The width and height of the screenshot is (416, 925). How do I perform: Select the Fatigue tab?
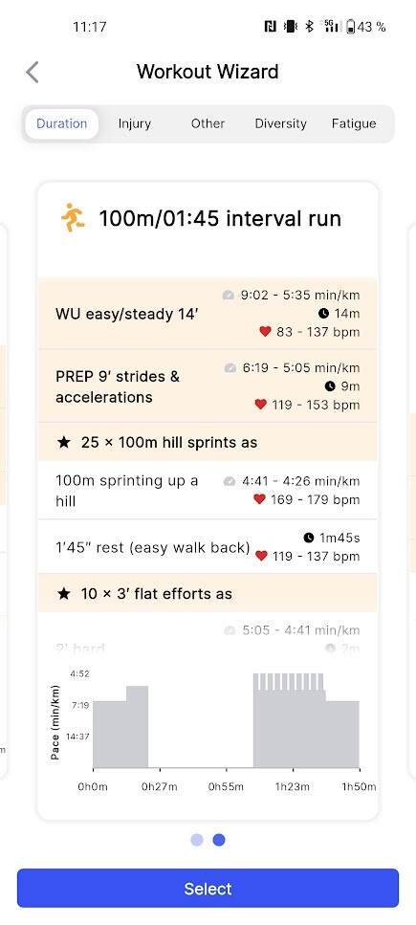[x=354, y=124]
